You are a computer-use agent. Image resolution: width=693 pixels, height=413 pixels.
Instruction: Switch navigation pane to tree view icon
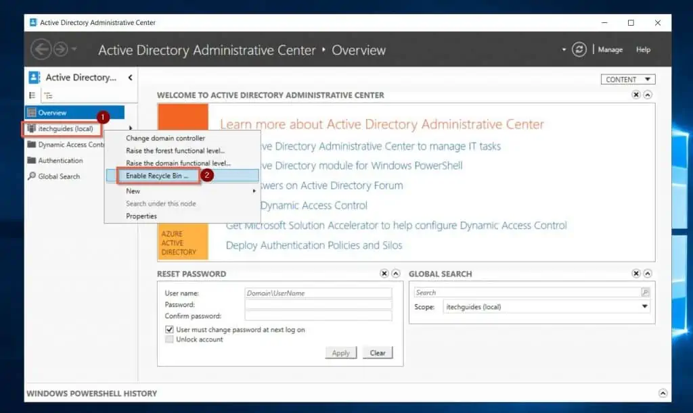pos(49,96)
